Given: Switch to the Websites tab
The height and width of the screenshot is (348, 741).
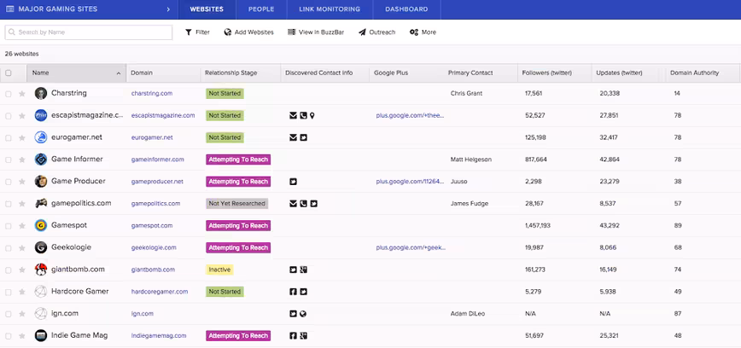Looking at the screenshot, I should pyautogui.click(x=207, y=9).
